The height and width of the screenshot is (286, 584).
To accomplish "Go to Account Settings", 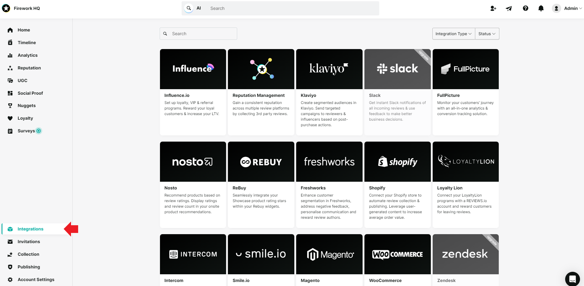I will point(36,280).
